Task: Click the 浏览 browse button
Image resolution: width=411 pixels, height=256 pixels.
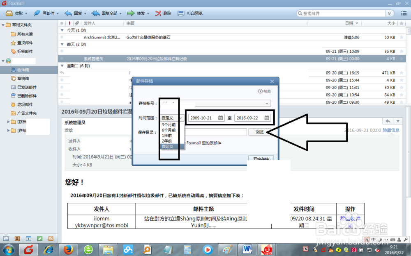Action: (x=259, y=132)
